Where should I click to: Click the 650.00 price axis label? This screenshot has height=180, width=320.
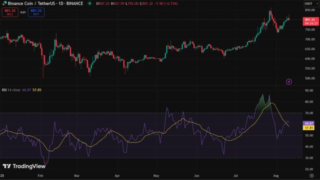click(x=310, y=49)
